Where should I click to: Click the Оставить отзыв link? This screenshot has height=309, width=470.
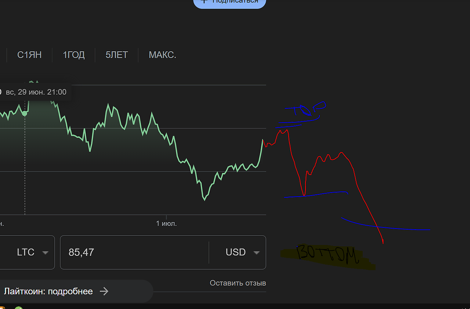click(238, 283)
